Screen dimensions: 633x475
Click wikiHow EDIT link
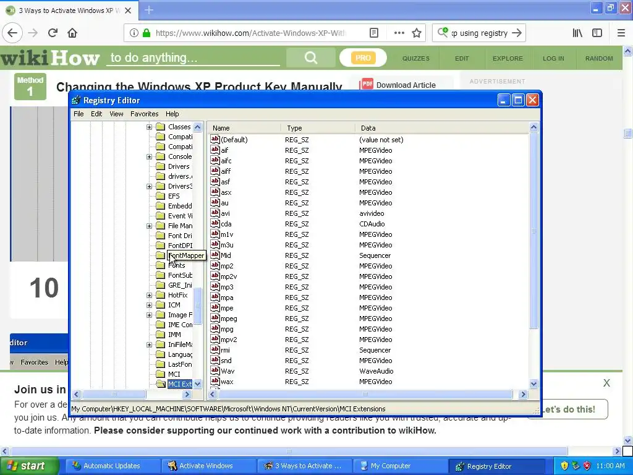[x=462, y=58]
